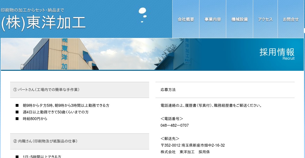Click the phone number 048-482-0707
This screenshot has width=305, height=158.
174,125
